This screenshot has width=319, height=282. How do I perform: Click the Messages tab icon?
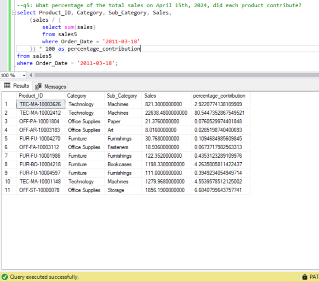point(38,86)
